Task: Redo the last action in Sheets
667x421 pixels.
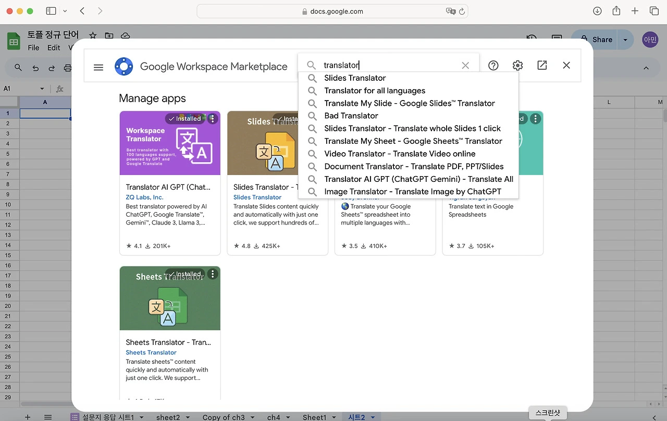Action: 52,68
